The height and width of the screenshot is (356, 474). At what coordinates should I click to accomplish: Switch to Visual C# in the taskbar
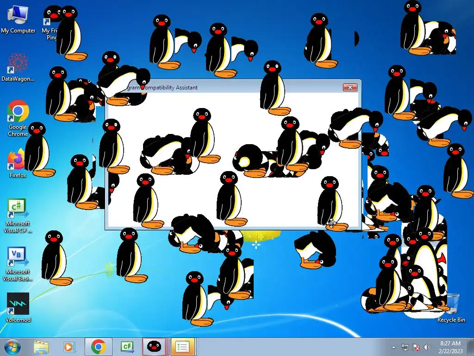click(127, 347)
